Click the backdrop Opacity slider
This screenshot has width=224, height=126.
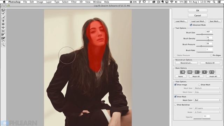click(202, 119)
